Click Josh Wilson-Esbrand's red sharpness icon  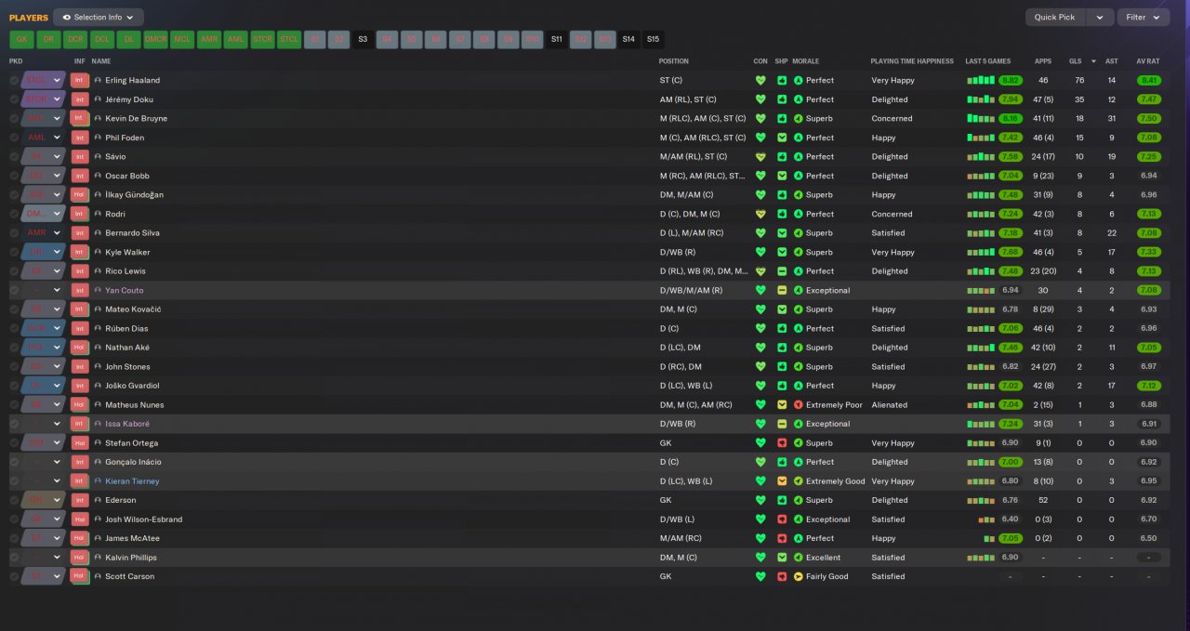pyautogui.click(x=782, y=519)
